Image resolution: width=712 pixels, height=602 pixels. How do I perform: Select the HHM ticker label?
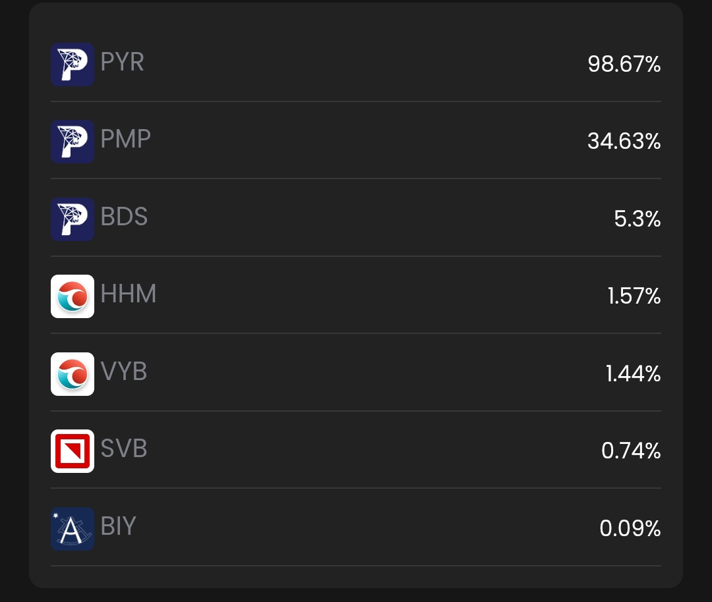pyautogui.click(x=129, y=294)
